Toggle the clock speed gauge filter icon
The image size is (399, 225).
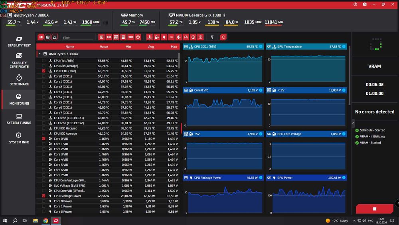(186, 37)
